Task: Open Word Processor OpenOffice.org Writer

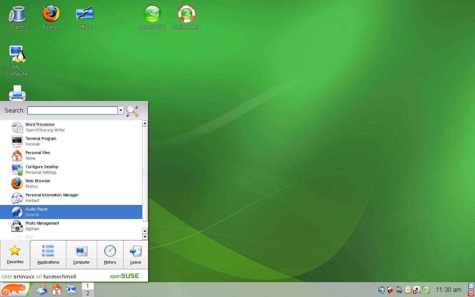Action: tap(71, 127)
